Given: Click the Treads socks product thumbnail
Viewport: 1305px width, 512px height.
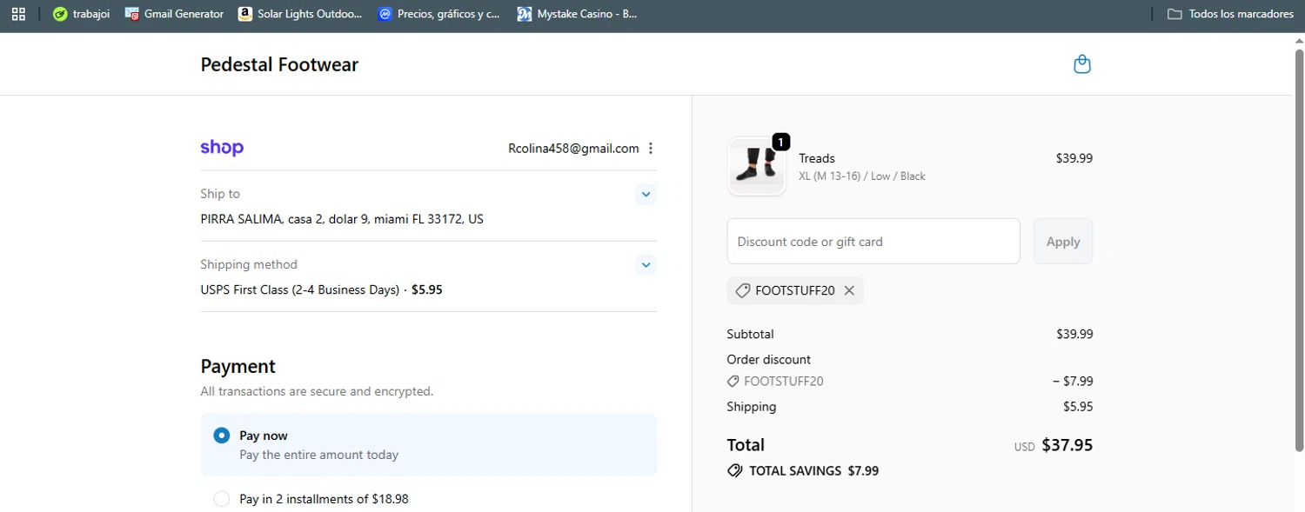Looking at the screenshot, I should point(756,166).
